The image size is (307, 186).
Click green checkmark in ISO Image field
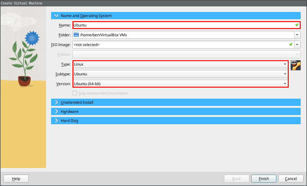tap(291, 45)
